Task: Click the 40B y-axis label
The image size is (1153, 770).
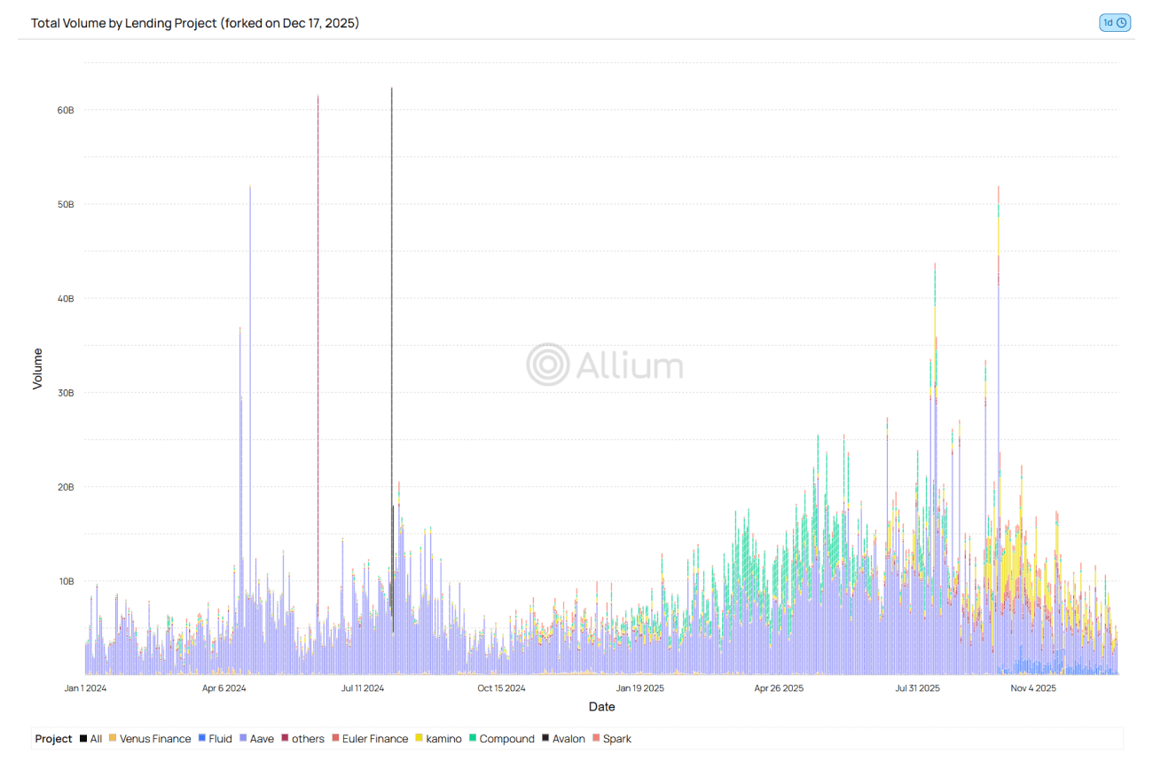Action: pyautogui.click(x=66, y=298)
